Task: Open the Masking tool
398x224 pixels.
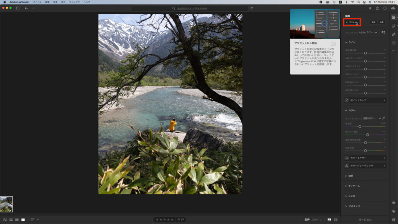Action: point(393,43)
